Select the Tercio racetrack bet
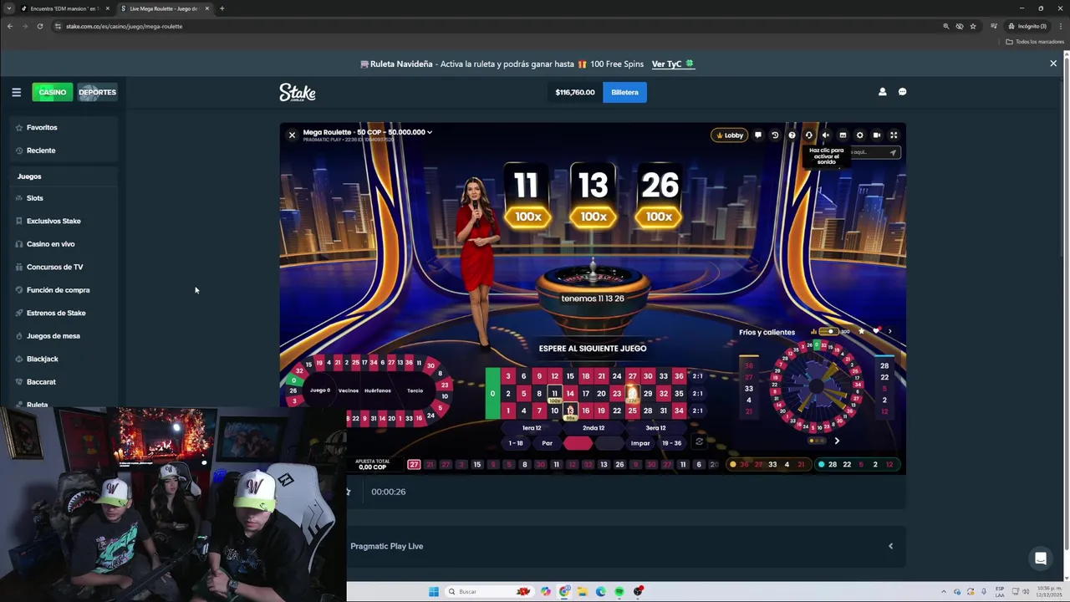Screen dimensions: 1070x602 (x=415, y=390)
